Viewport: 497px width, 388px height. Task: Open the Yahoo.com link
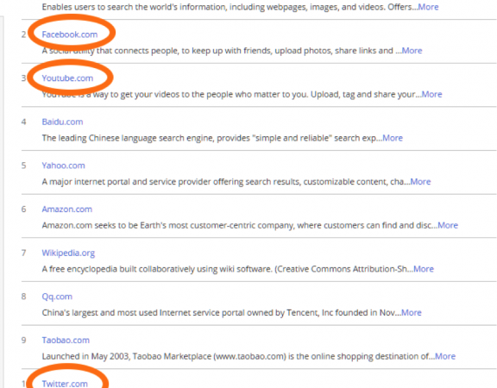[x=63, y=166]
